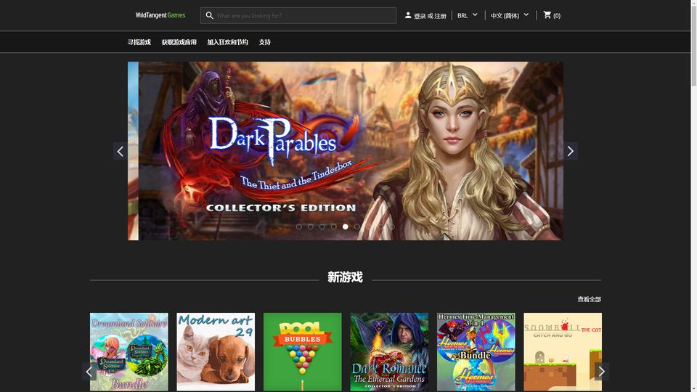
Task: Click the shopping cart (0) count
Action: (x=557, y=15)
